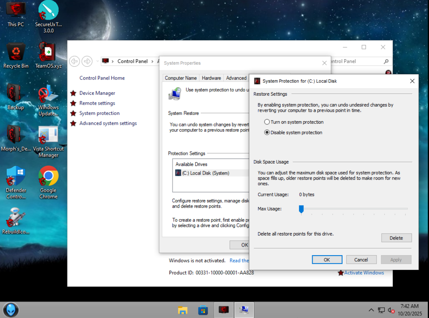The width and height of the screenshot is (429, 318).
Task: Show hidden system tray icons chevron
Action: (x=371, y=310)
